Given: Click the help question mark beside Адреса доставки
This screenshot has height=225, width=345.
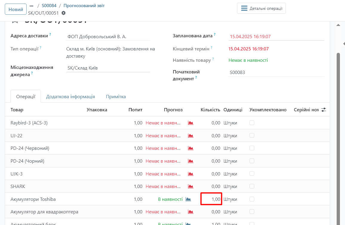Looking at the screenshot, I should [50, 35].
